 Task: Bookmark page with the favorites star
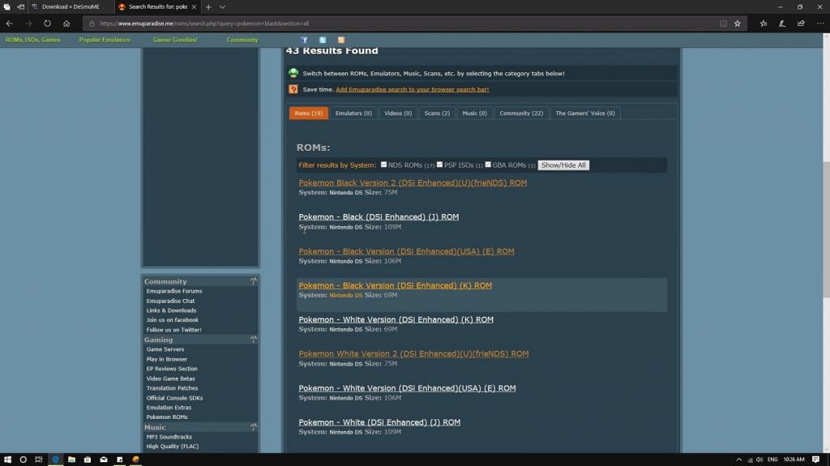pos(737,24)
